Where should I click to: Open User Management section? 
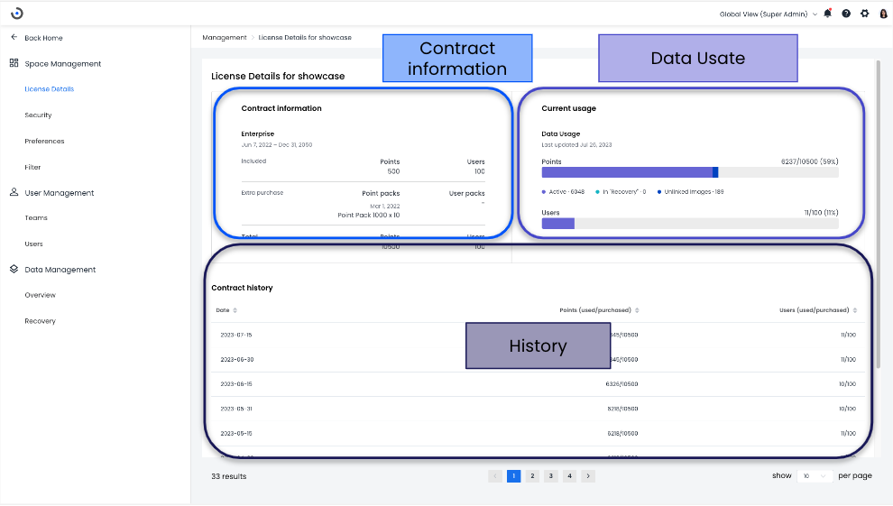60,193
